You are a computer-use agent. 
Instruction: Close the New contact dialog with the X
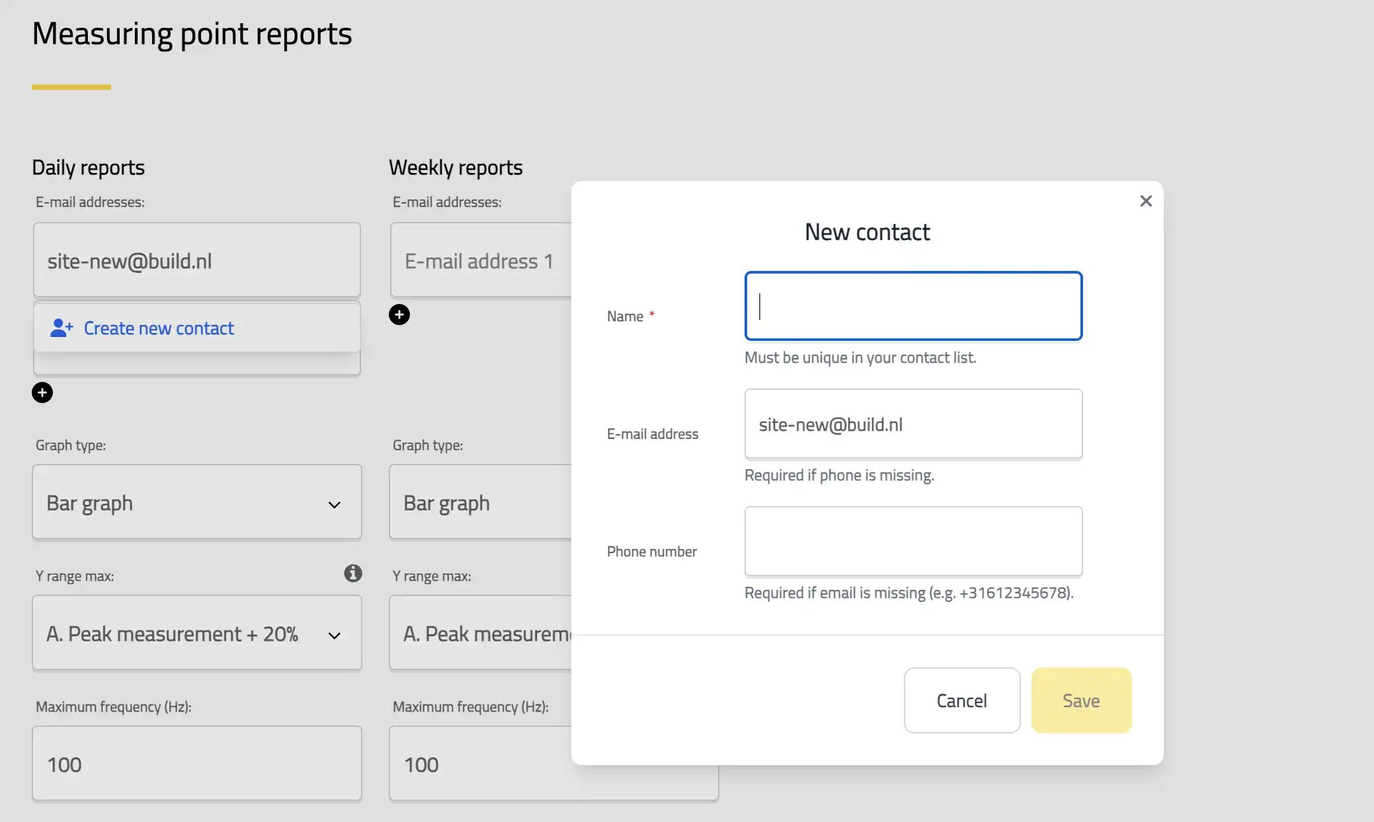point(1146,201)
